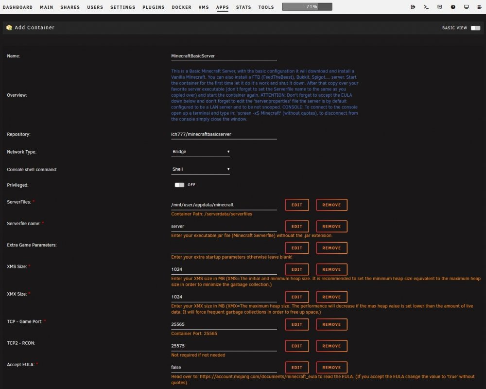Screen dimensions: 486x389
Task: Go to the Dashboard menu
Action: tap(17, 7)
